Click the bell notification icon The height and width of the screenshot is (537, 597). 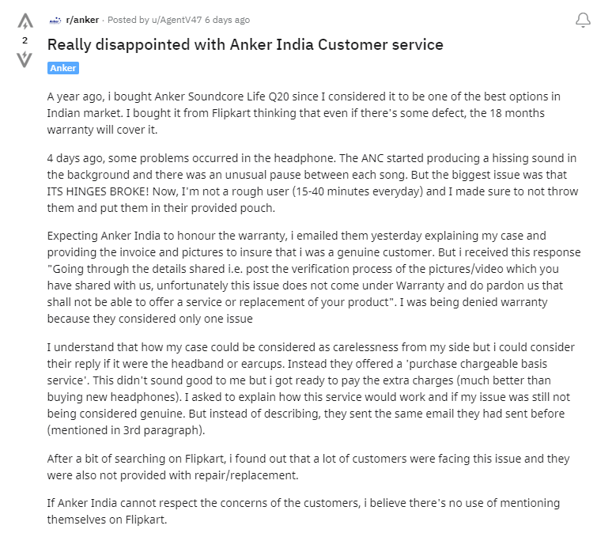(583, 21)
